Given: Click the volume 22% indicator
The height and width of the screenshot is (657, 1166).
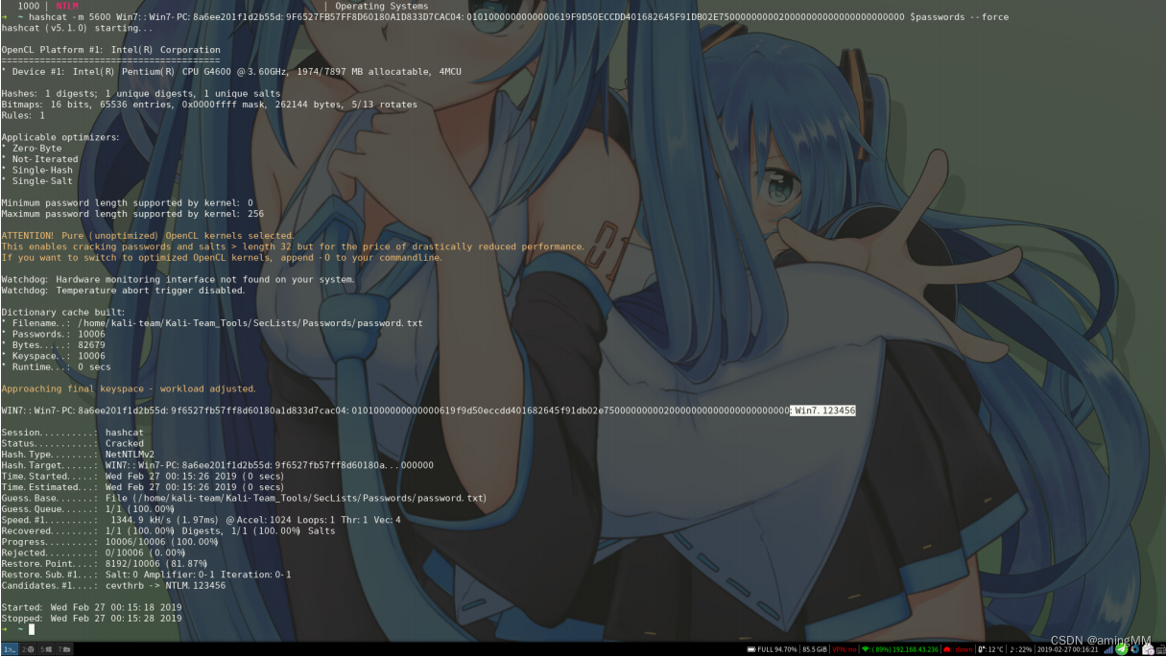Looking at the screenshot, I should pyautogui.click(x=1021, y=649).
